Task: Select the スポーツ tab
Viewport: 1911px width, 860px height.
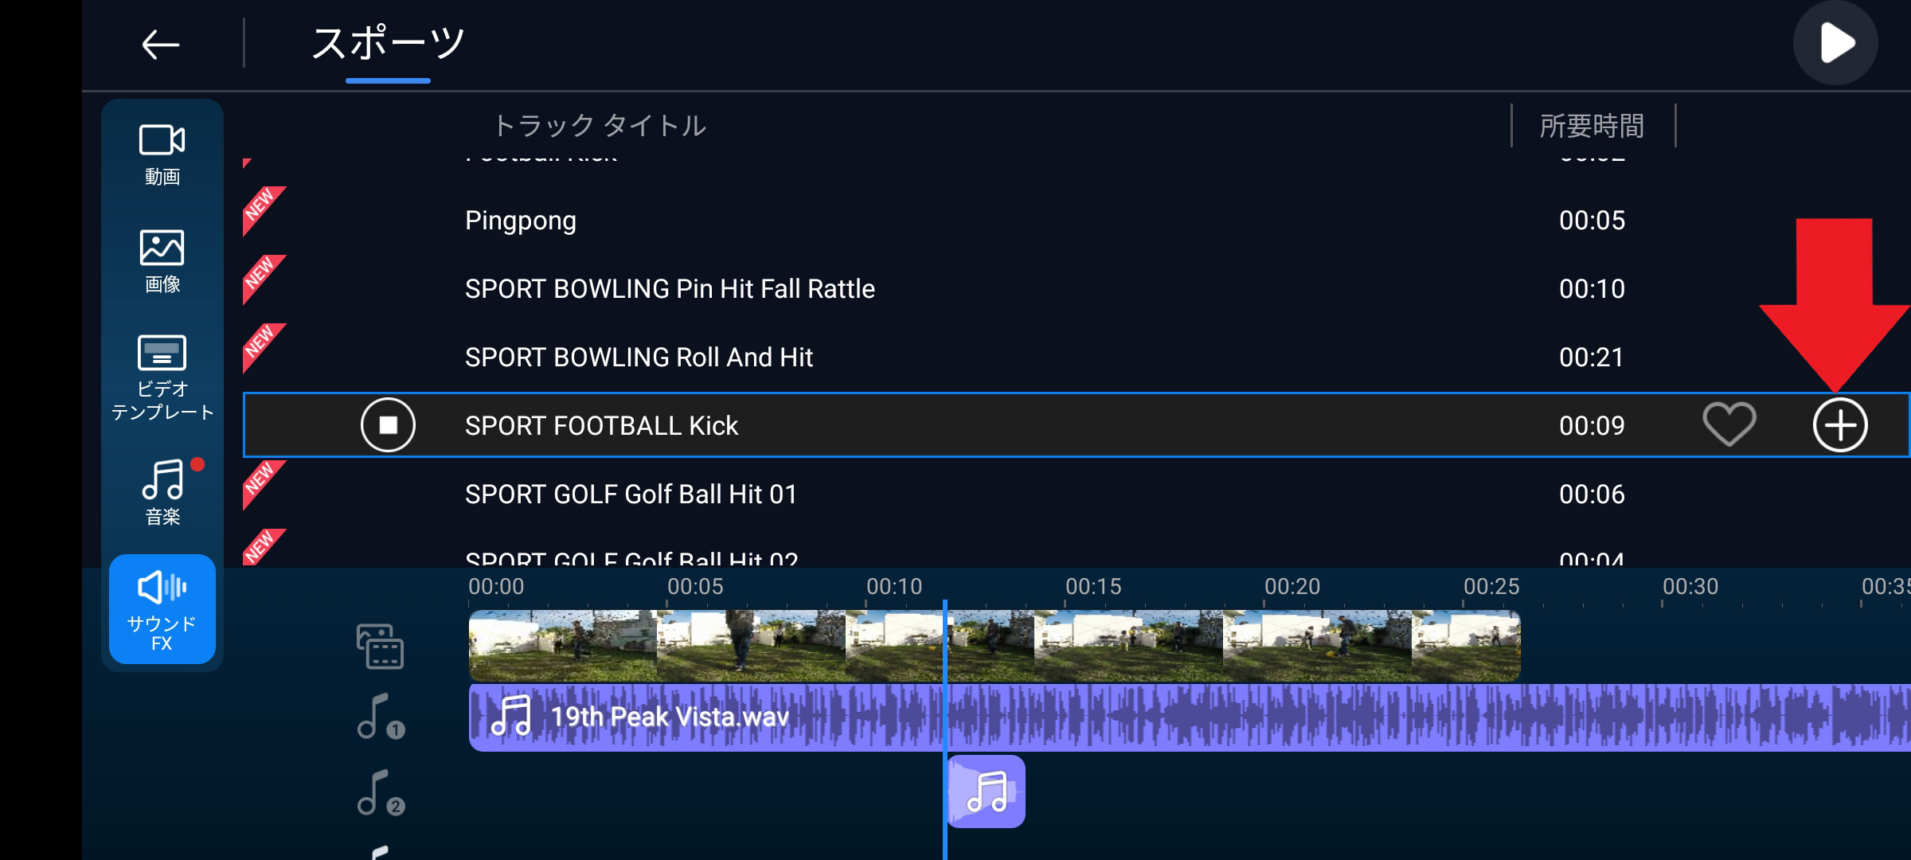Action: [x=388, y=44]
